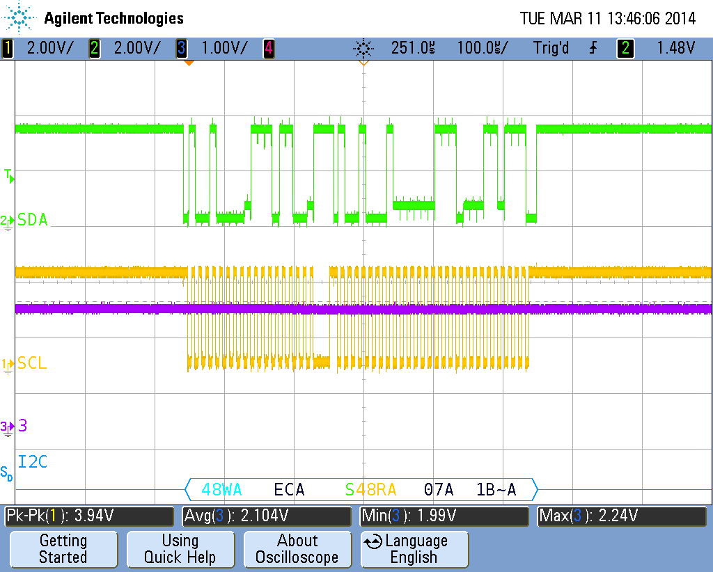Click the SCL channel 1 ground marker
713x572 pixels.
(7, 365)
